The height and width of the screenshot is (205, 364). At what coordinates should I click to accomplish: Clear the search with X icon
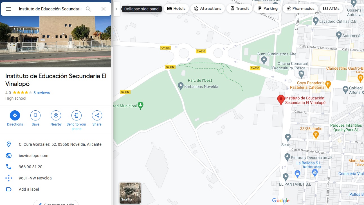104,9
